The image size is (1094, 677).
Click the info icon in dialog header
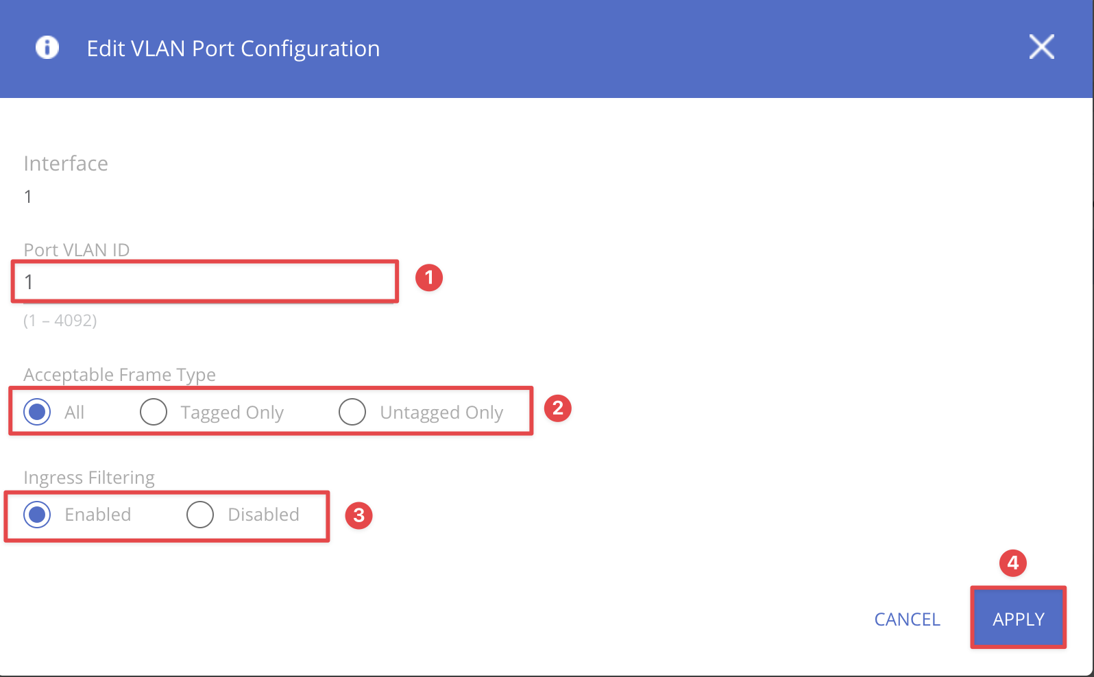(x=47, y=47)
